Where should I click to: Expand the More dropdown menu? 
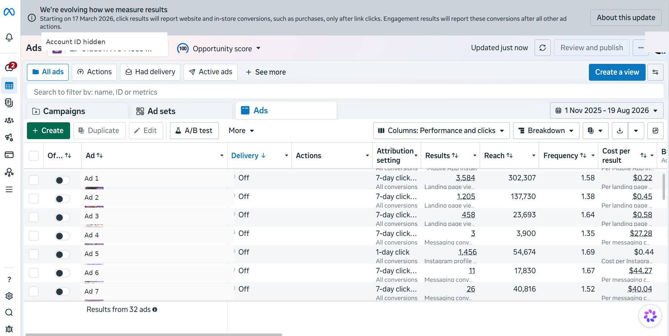(x=241, y=131)
